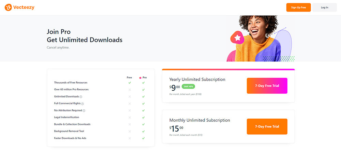The width and height of the screenshot is (341, 152).
Task: Click the info icon beside Full Commercial Rights
Action: 83,104
